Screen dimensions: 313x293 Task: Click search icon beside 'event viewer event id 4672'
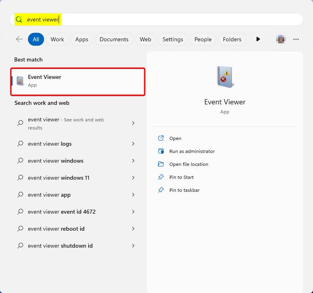point(20,212)
